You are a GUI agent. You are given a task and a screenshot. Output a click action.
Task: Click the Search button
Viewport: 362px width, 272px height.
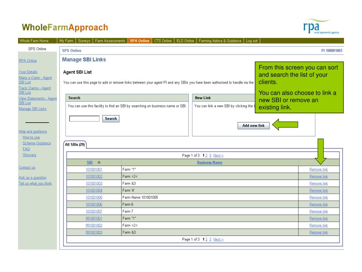[x=111, y=119]
